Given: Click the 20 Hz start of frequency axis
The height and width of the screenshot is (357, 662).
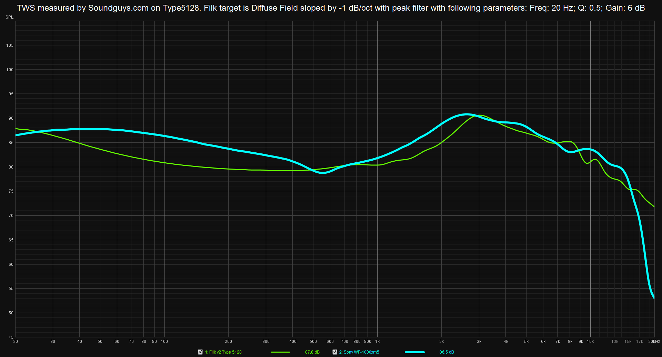Looking at the screenshot, I should point(16,342).
